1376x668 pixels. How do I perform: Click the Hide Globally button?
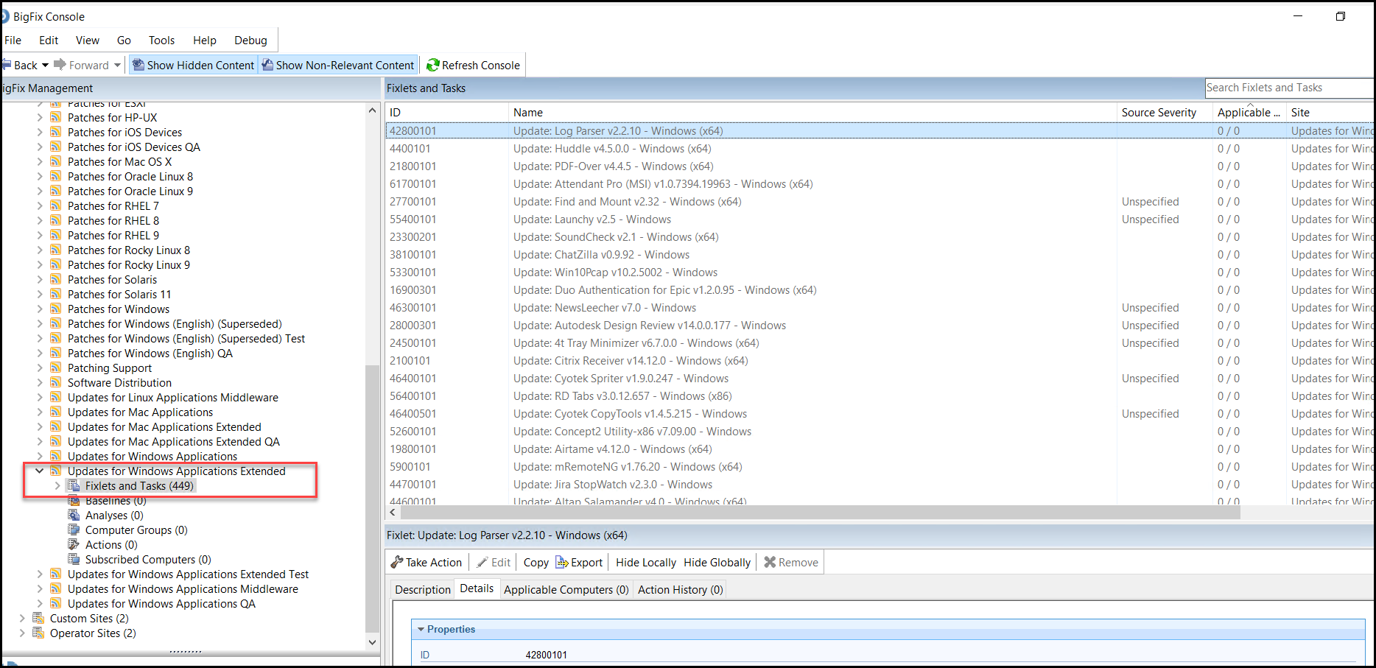(716, 562)
